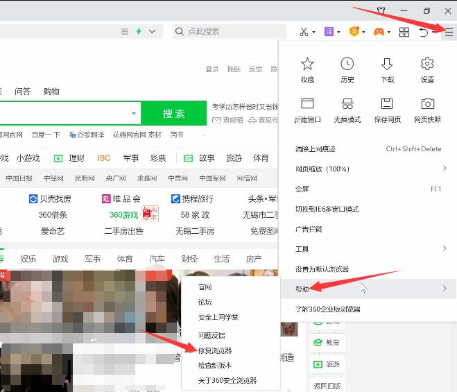Click the translate (译) toolbar icon
This screenshot has width=457, height=392.
click(329, 31)
